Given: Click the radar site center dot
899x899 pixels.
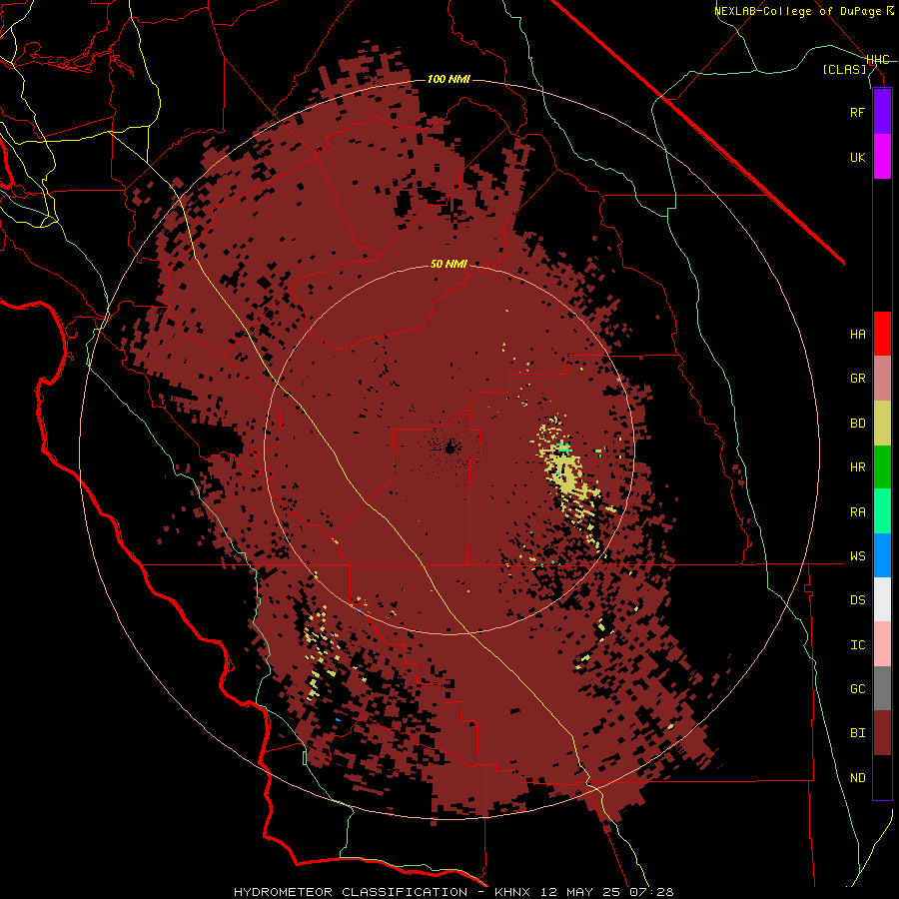Looking at the screenshot, I should click(450, 449).
